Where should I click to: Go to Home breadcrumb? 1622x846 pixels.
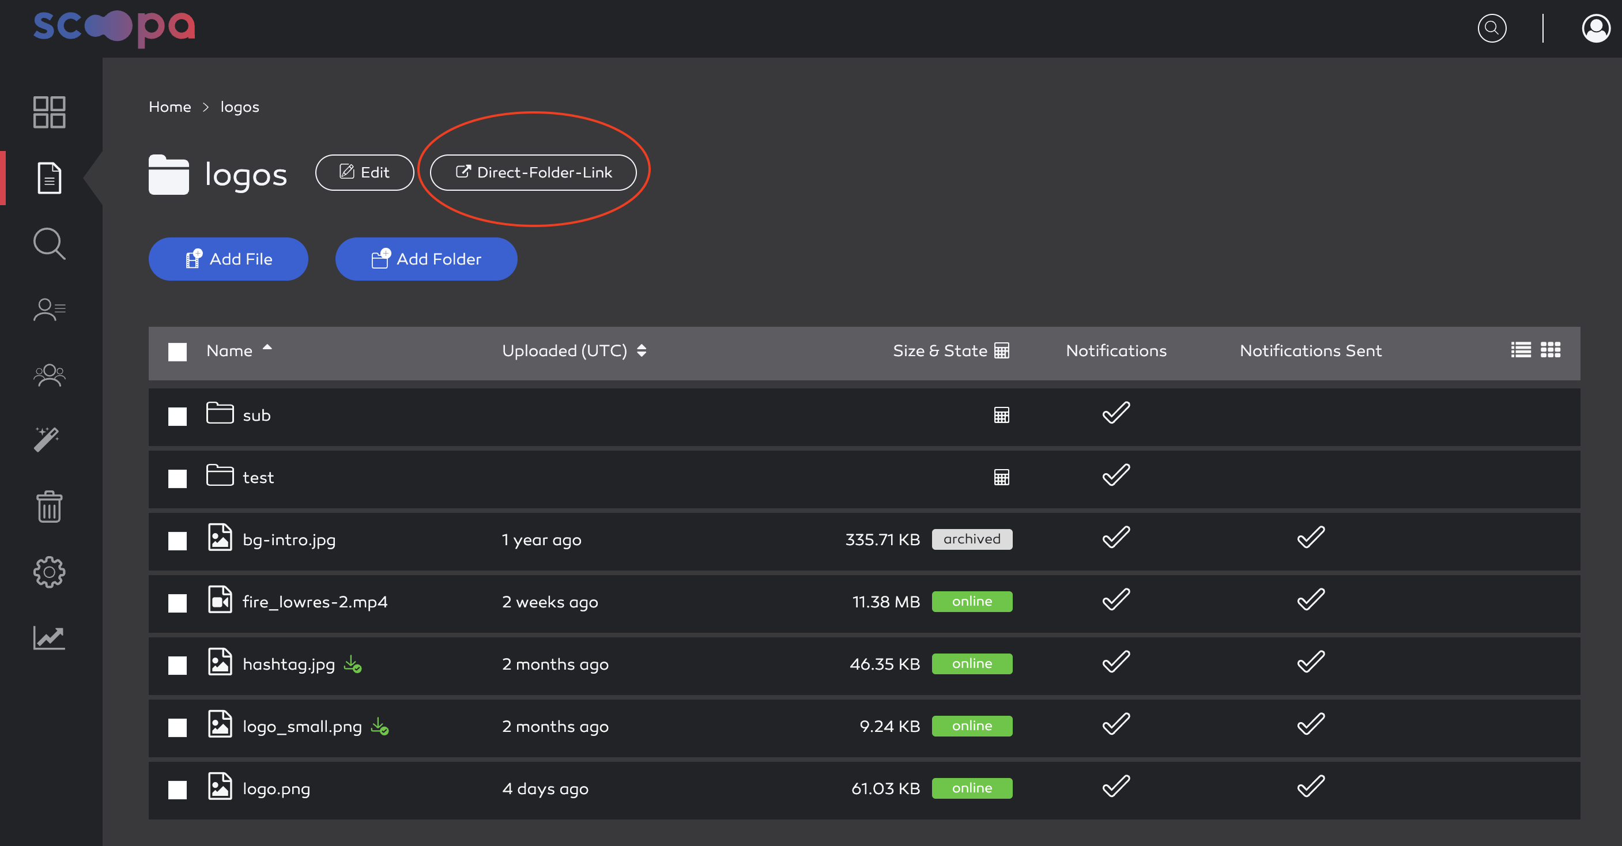169,107
